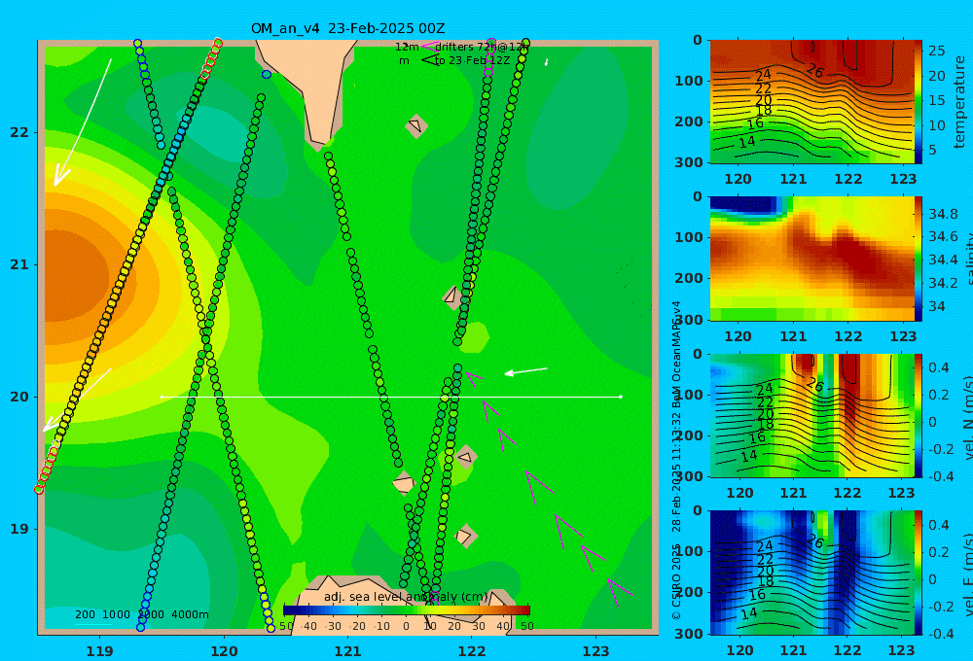Click the 'to 23 Feb 12Z' legend text

pos(472,61)
